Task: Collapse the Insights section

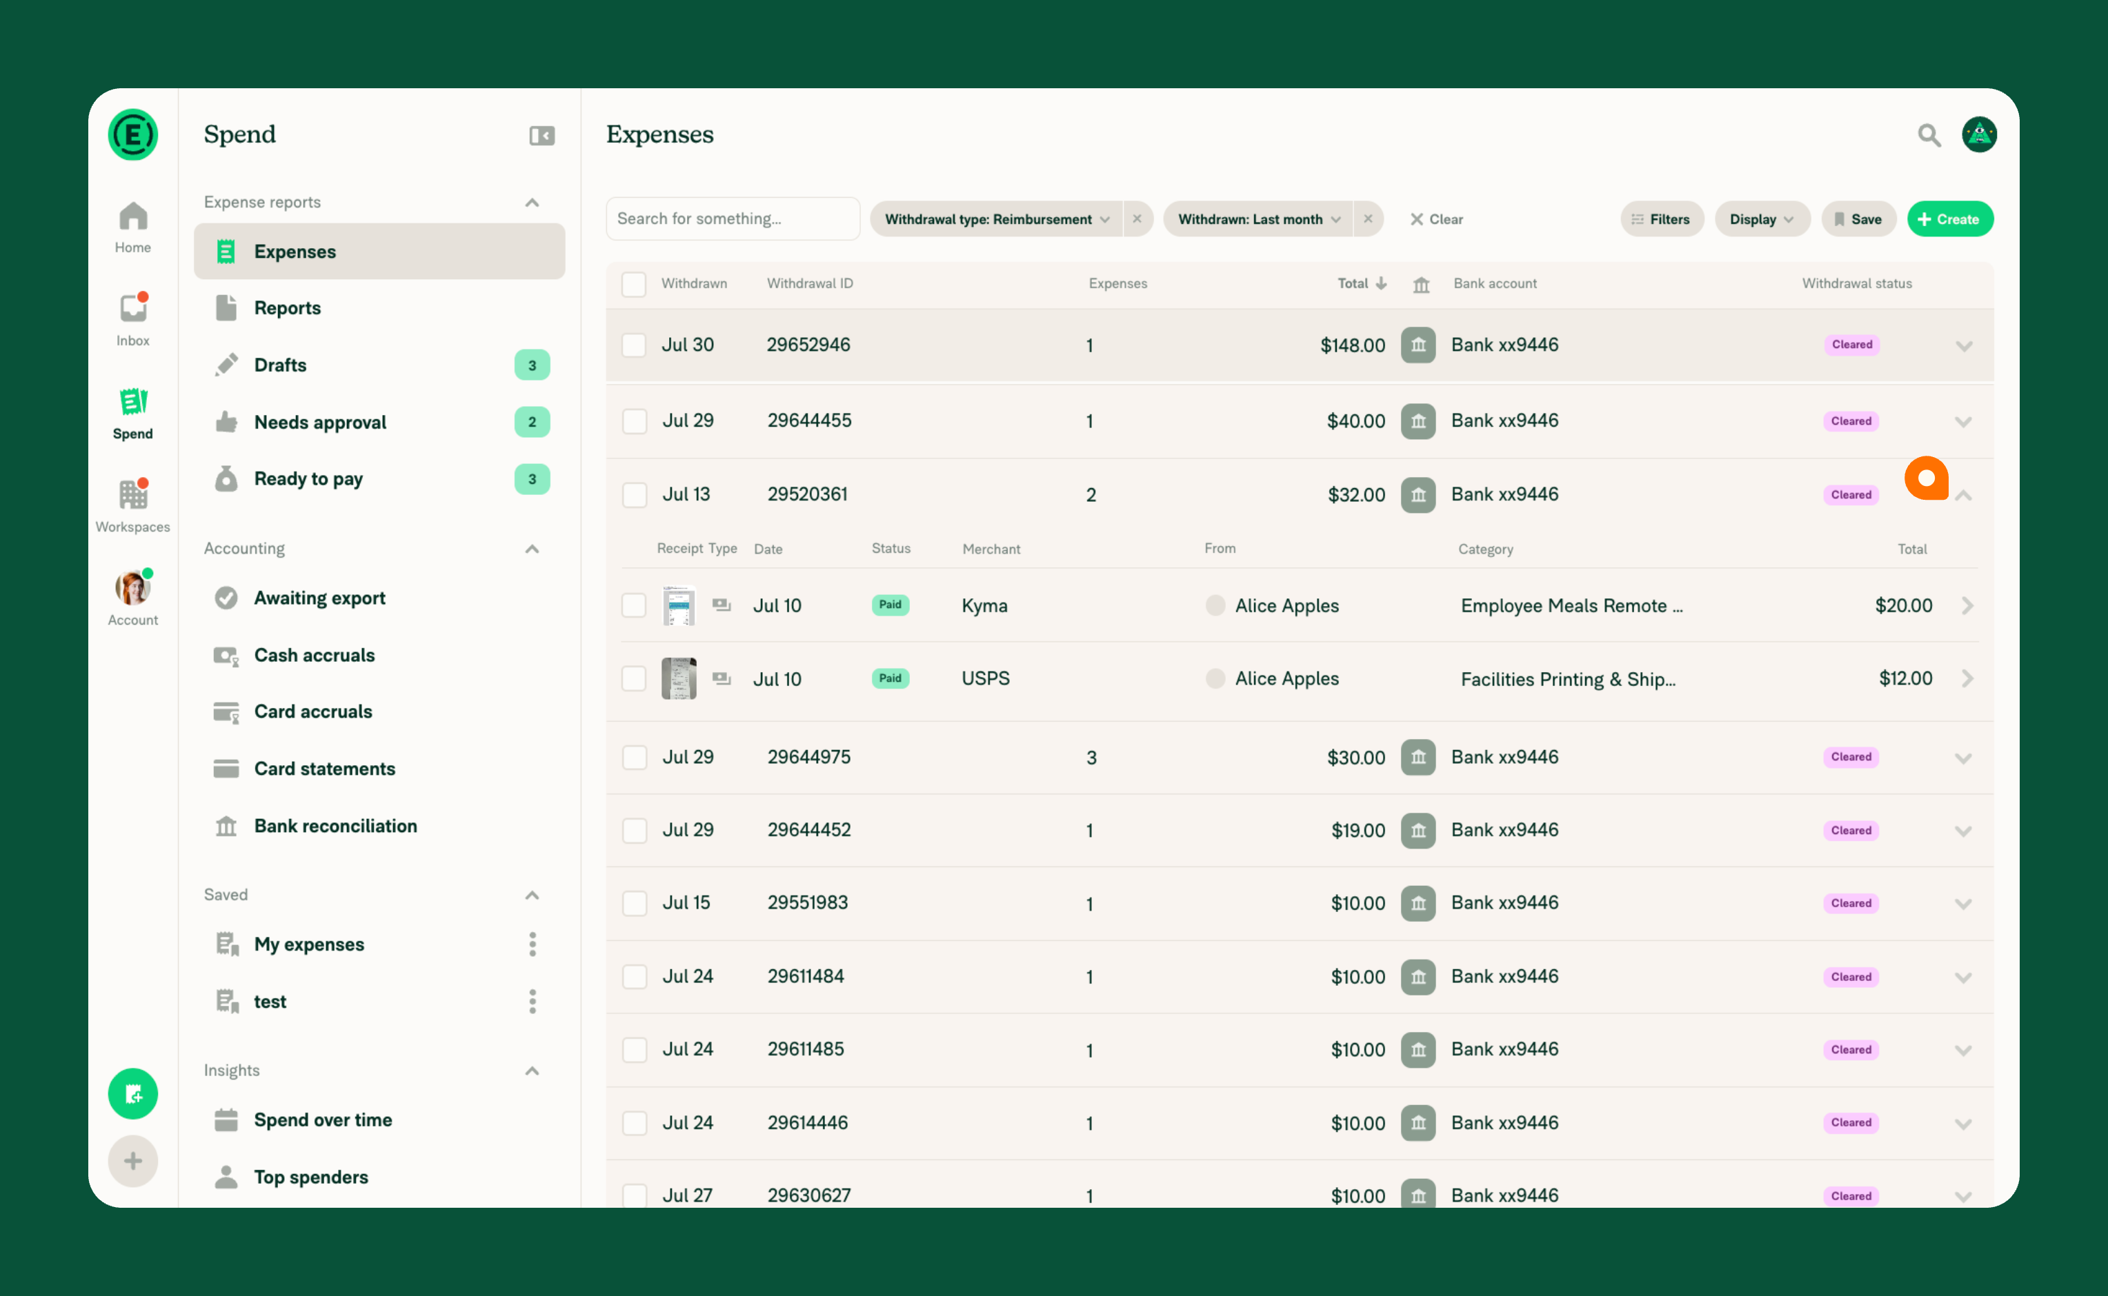Action: tap(532, 1071)
